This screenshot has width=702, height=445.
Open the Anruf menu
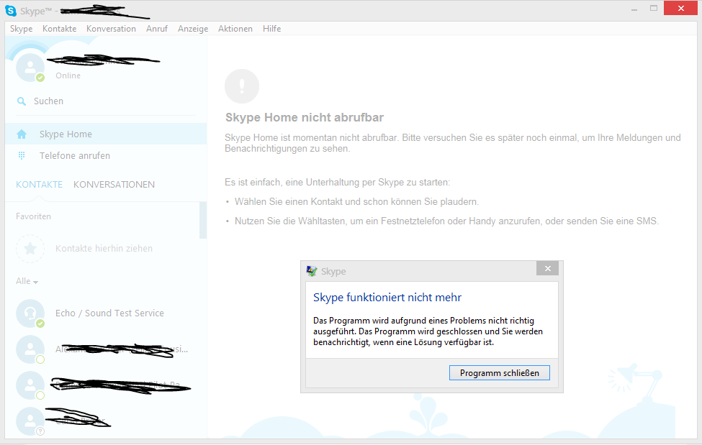(157, 29)
